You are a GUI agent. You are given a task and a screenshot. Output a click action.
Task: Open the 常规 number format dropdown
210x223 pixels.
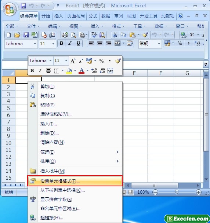[x=159, y=44]
